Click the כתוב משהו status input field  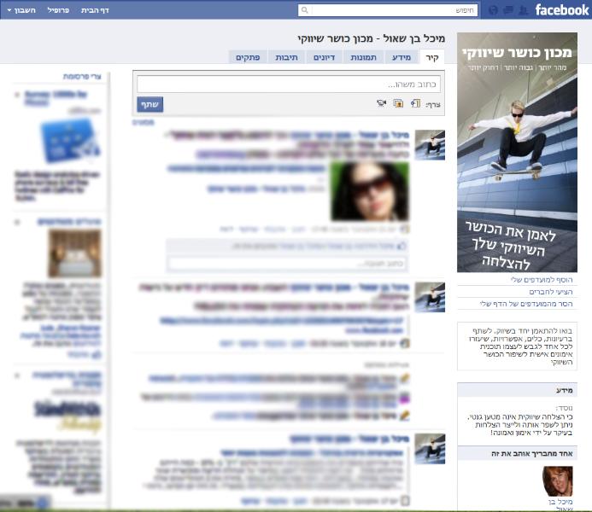tap(289, 84)
